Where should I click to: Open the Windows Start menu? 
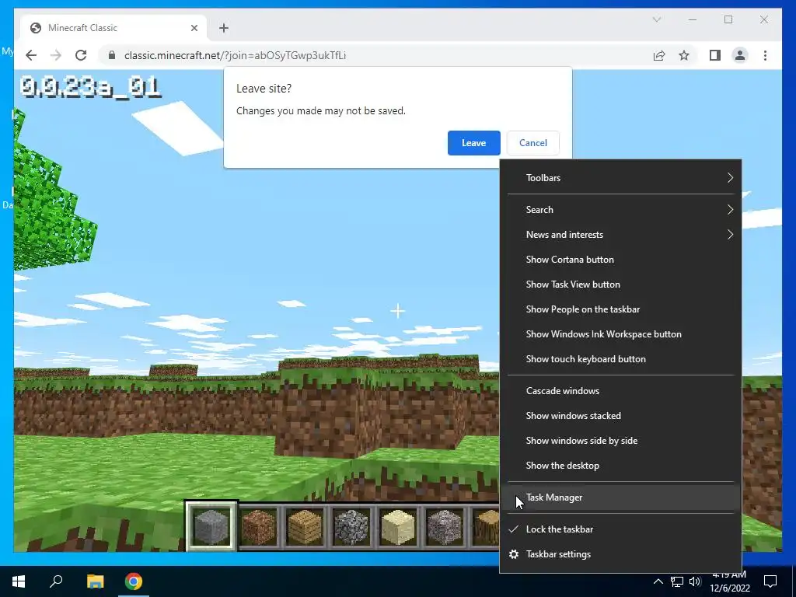tap(19, 581)
